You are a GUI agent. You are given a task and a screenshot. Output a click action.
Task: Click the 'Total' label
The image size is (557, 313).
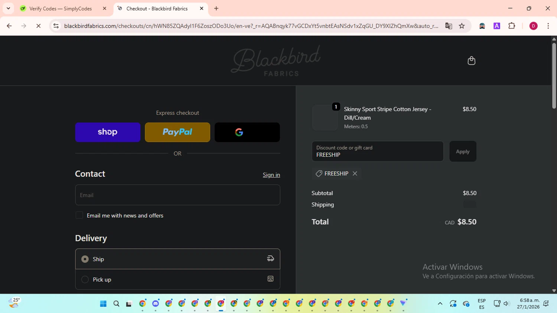[320, 222]
